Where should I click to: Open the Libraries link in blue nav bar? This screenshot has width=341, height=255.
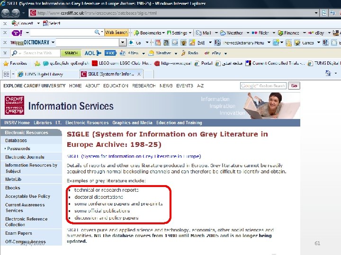point(43,122)
